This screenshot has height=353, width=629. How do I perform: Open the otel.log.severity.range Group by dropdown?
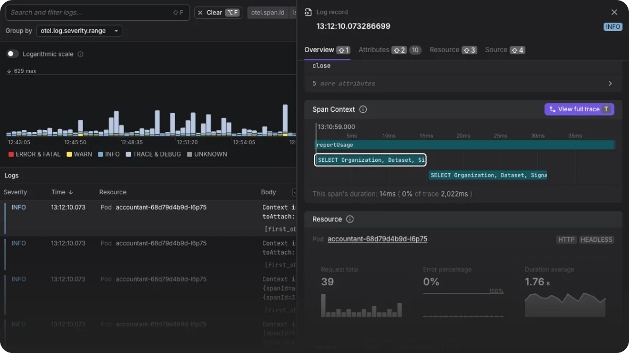click(79, 31)
